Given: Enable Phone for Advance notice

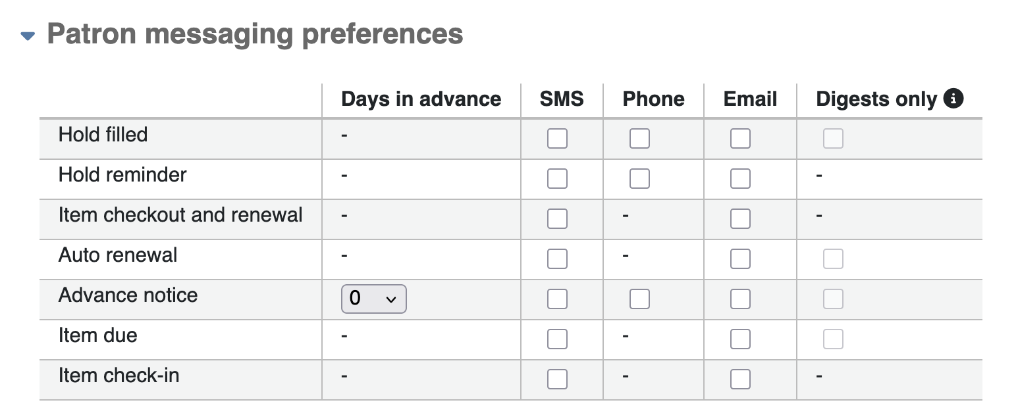Looking at the screenshot, I should (639, 299).
